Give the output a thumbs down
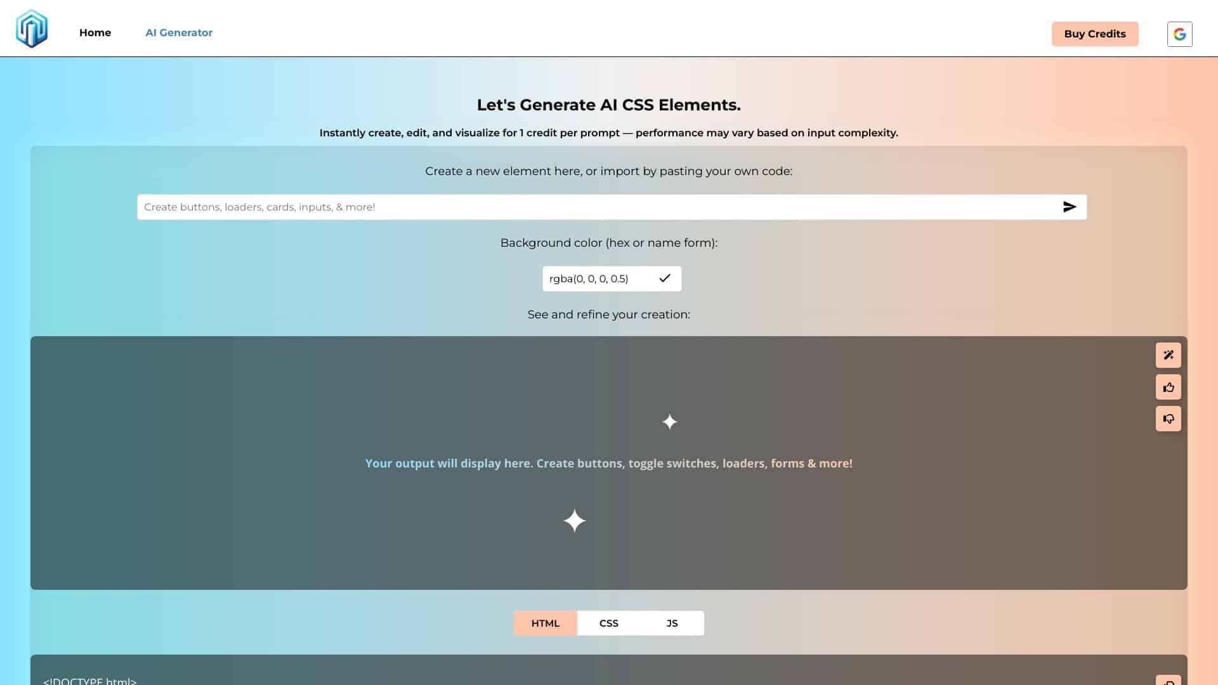The width and height of the screenshot is (1218, 685). (1169, 419)
